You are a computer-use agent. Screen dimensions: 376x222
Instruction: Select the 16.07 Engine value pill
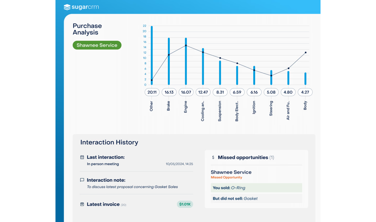click(186, 92)
